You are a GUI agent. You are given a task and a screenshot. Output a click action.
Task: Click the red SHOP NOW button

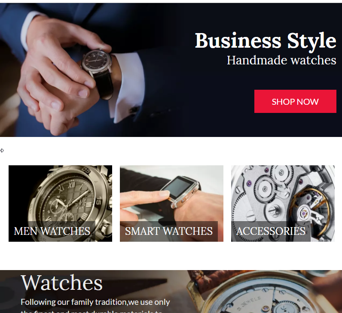coord(295,101)
